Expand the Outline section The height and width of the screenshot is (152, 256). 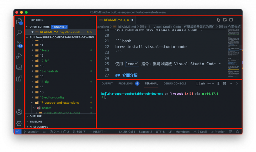pos(27,116)
